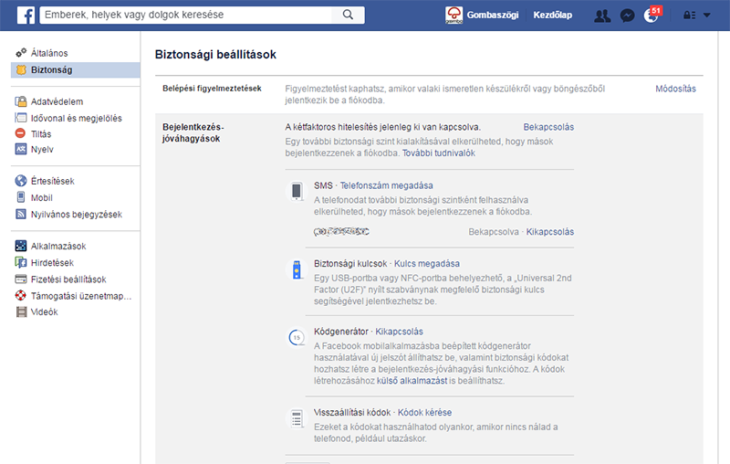Open Nyelv settings

coord(42,150)
